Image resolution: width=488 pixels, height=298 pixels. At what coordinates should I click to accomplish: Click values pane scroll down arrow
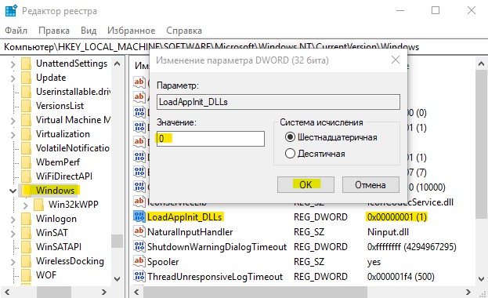[481, 278]
